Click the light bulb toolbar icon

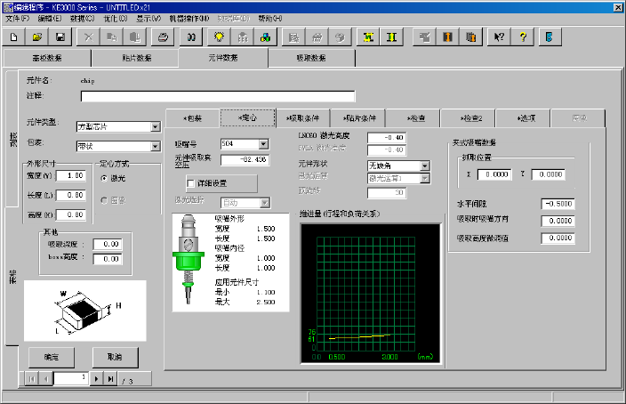218,36
